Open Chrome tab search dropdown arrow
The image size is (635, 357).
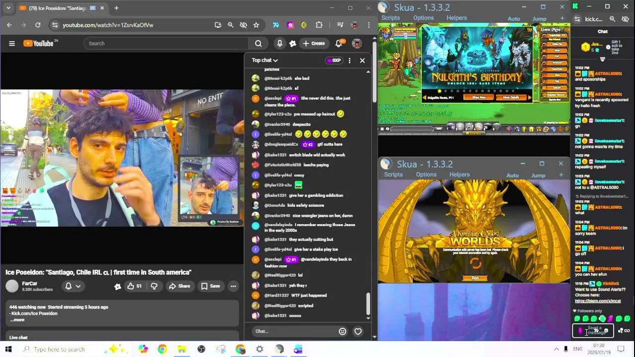tap(8, 8)
